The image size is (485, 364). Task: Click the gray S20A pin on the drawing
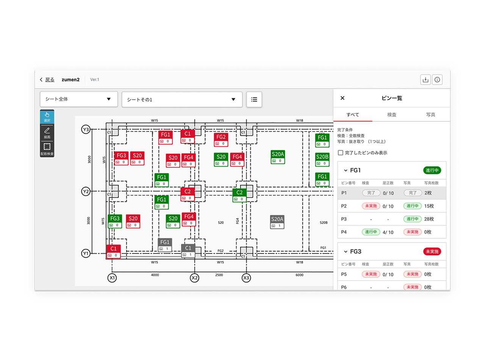pos(277,222)
